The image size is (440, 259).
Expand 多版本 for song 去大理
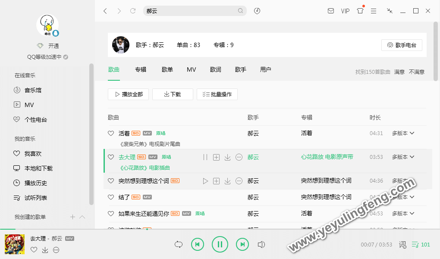(x=403, y=157)
